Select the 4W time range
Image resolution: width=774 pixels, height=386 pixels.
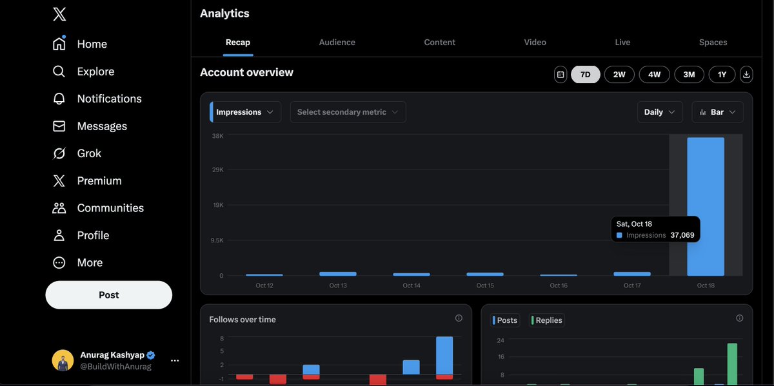(x=654, y=75)
